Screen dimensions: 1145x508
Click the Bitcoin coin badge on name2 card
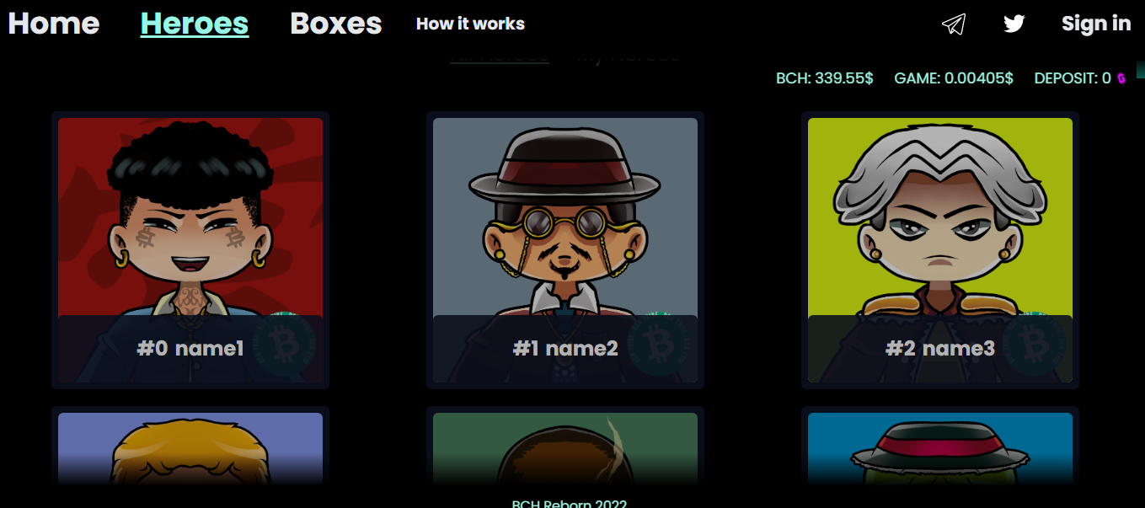pyautogui.click(x=659, y=344)
